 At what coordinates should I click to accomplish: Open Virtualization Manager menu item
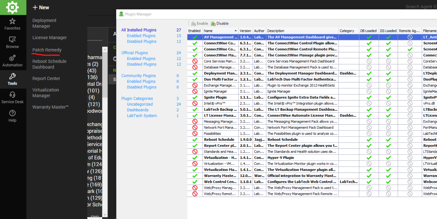(46, 93)
